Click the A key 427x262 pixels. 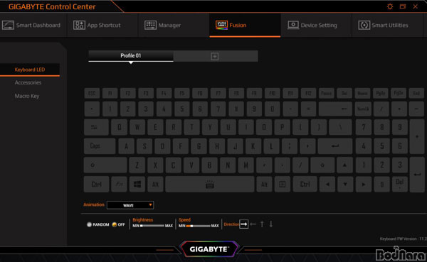coord(126,146)
